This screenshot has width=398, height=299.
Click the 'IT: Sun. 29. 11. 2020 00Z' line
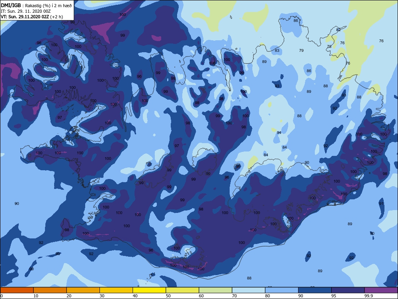click(25, 11)
